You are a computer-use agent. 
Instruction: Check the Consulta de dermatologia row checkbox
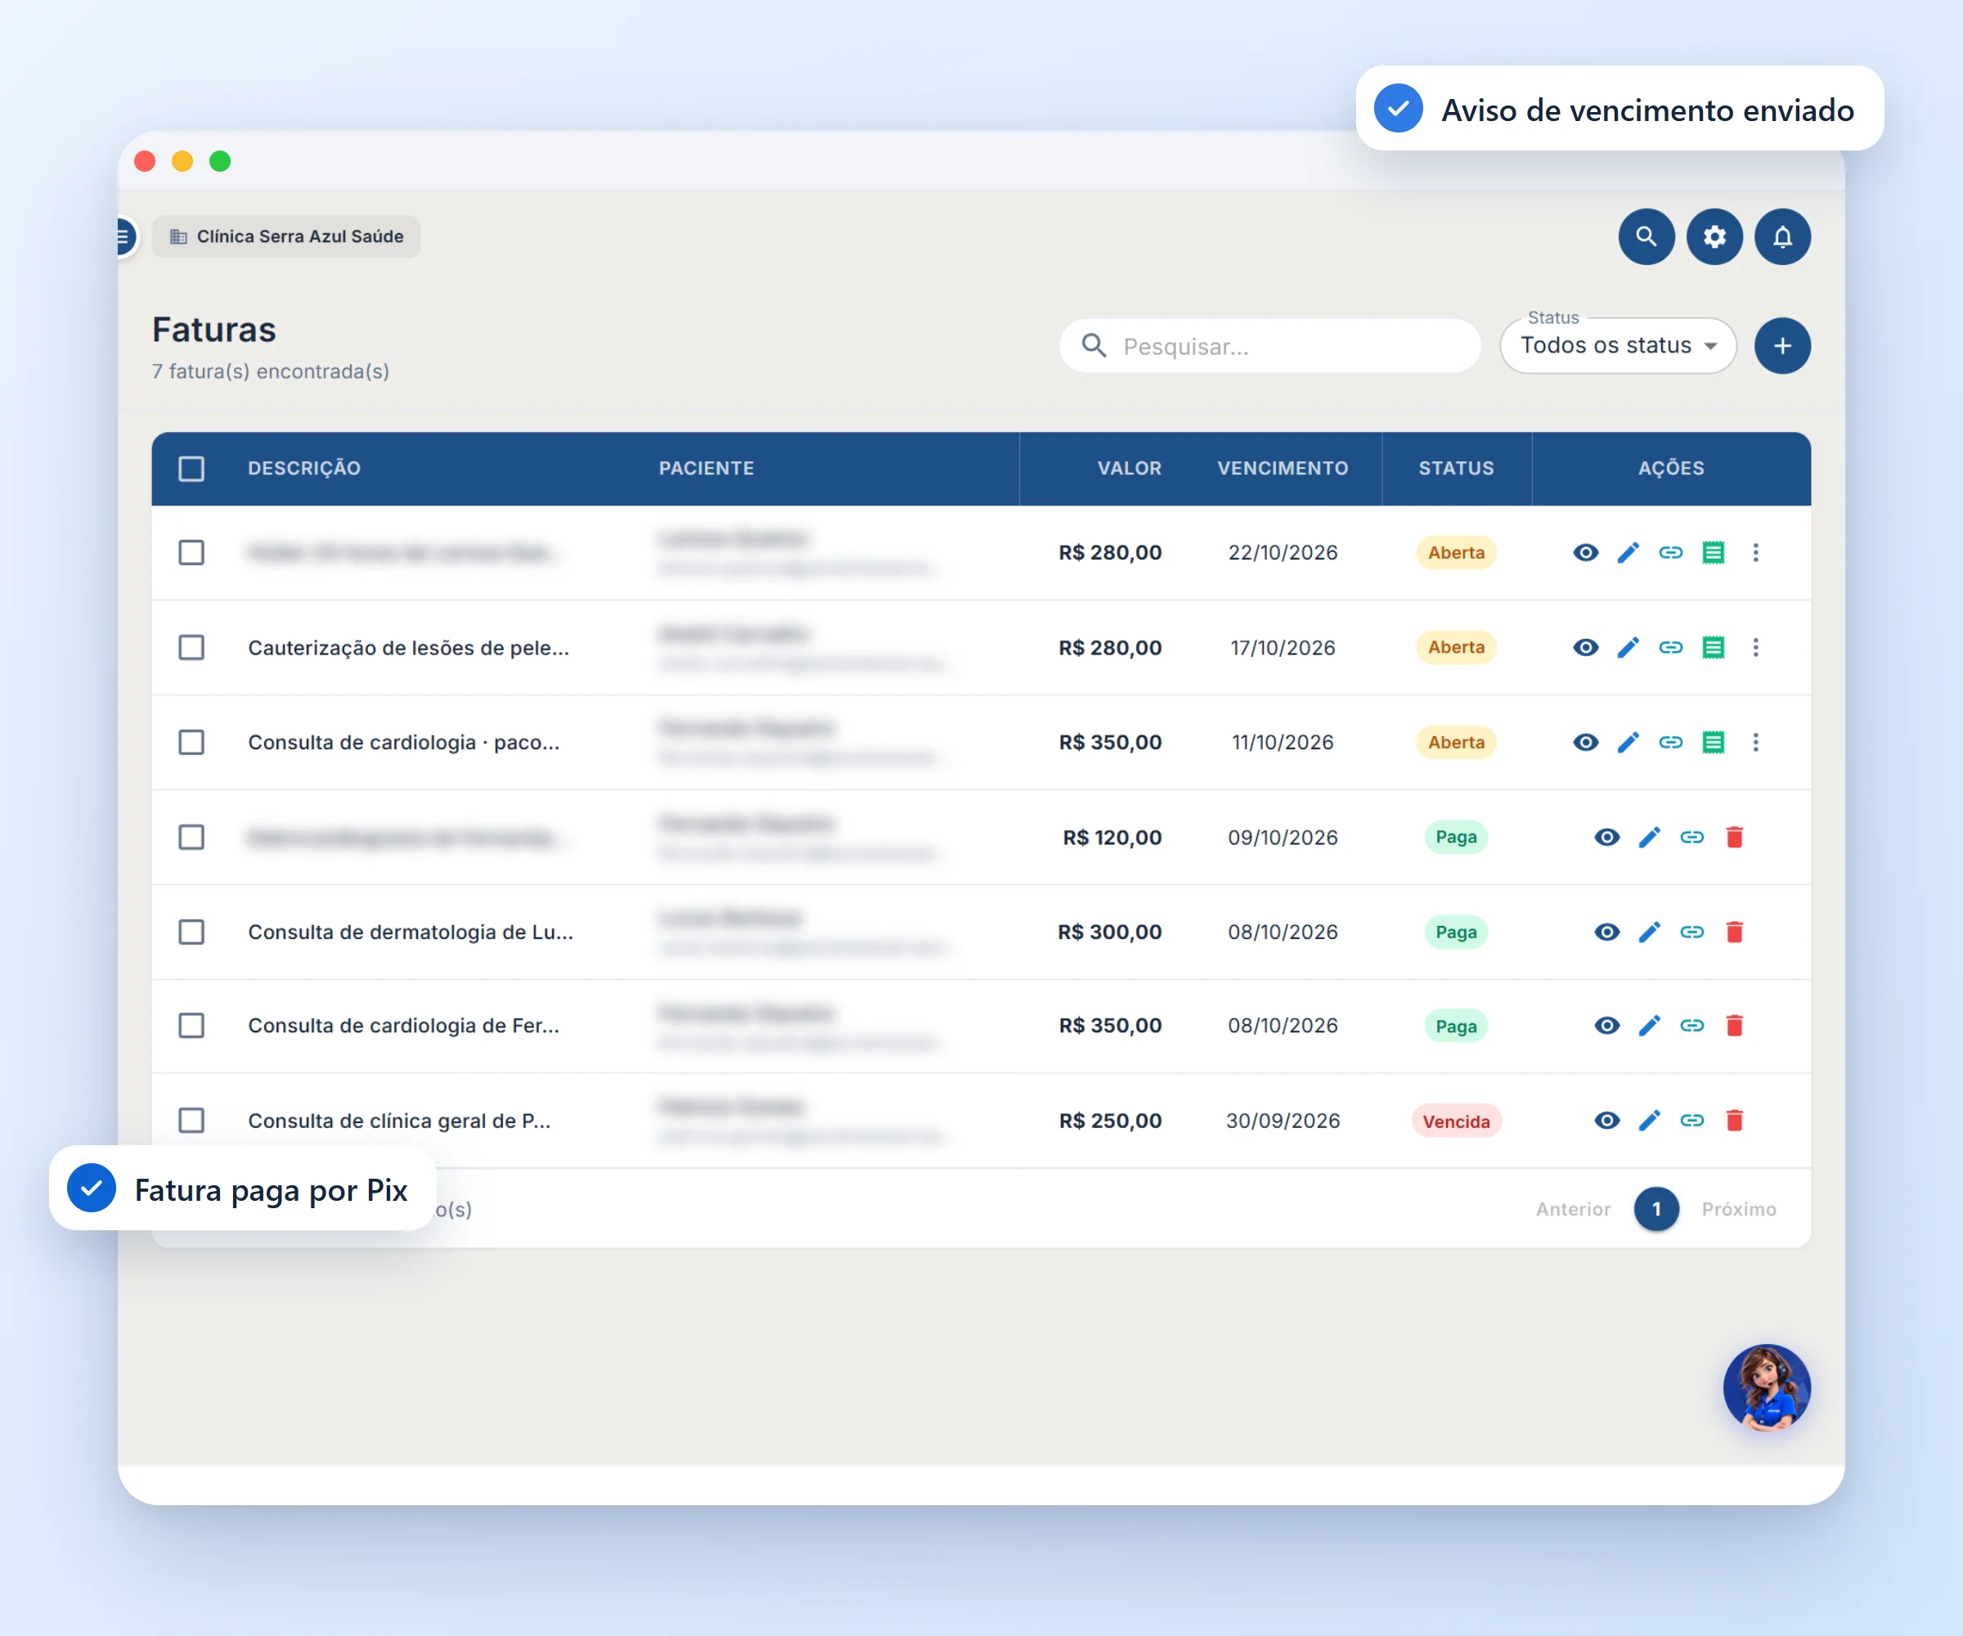(191, 932)
